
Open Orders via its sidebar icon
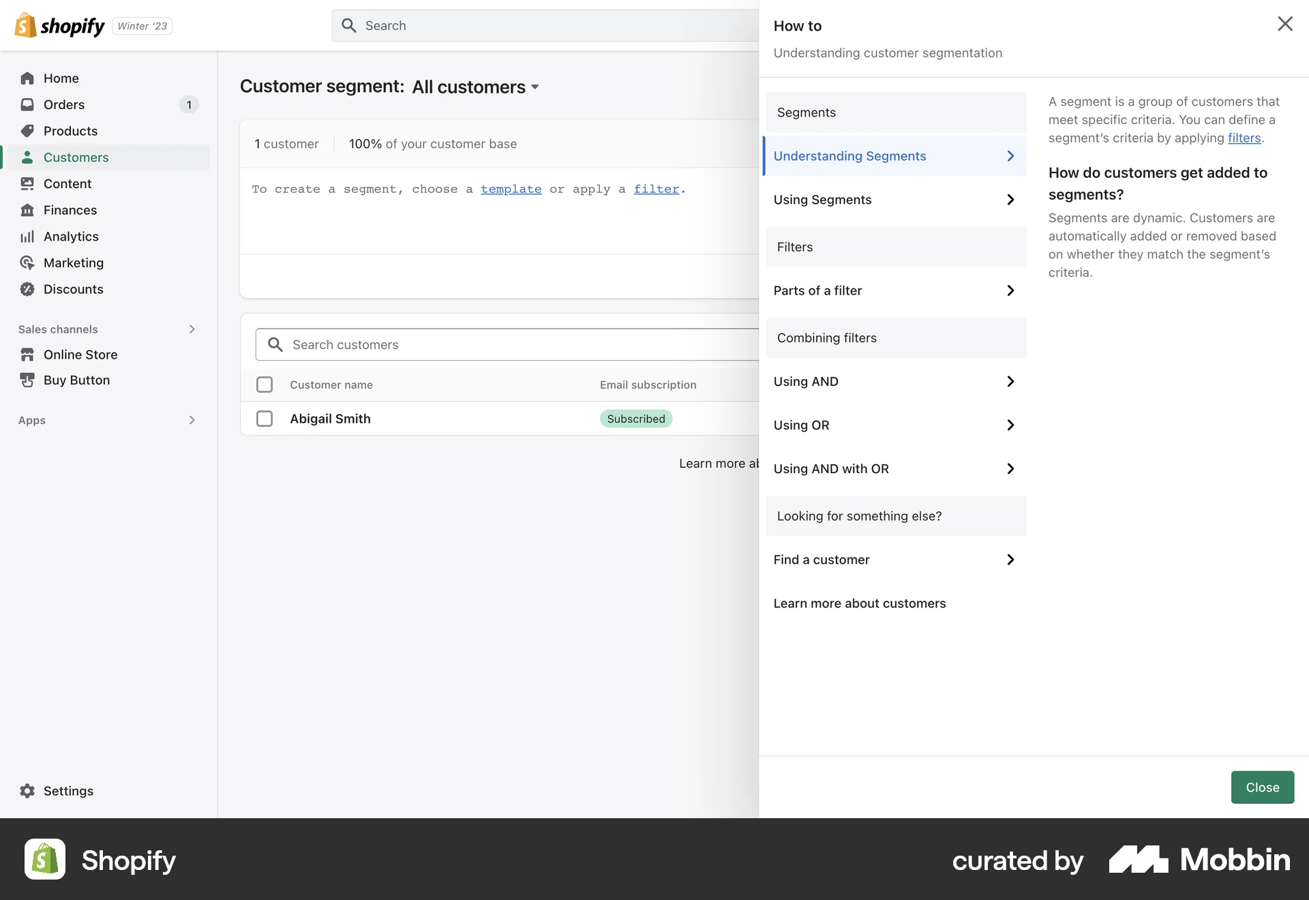pyautogui.click(x=27, y=104)
